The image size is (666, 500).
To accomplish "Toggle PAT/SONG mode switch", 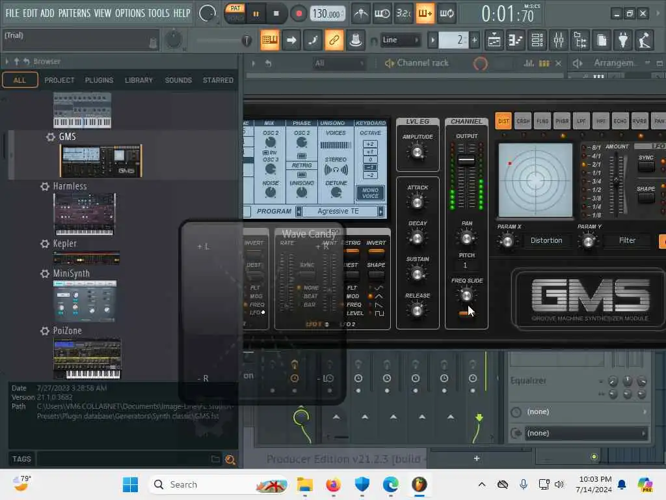I will 235,13.
